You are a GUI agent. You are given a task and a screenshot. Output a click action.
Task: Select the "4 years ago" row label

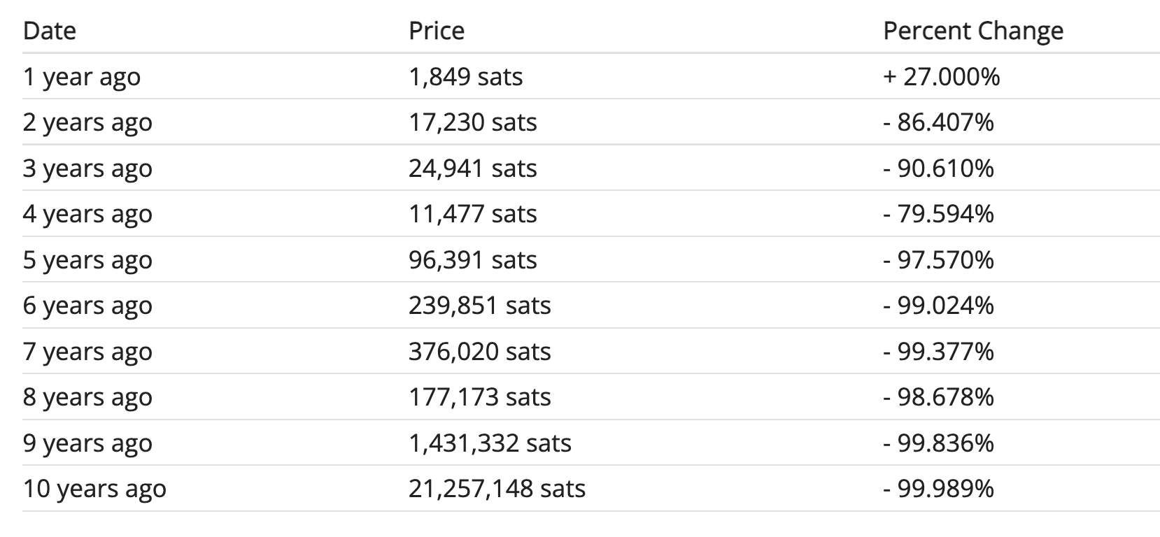(87, 214)
